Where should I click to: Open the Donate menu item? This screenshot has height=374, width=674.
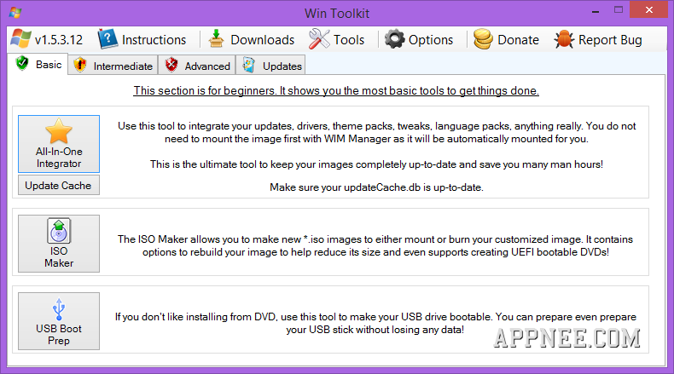[507, 39]
